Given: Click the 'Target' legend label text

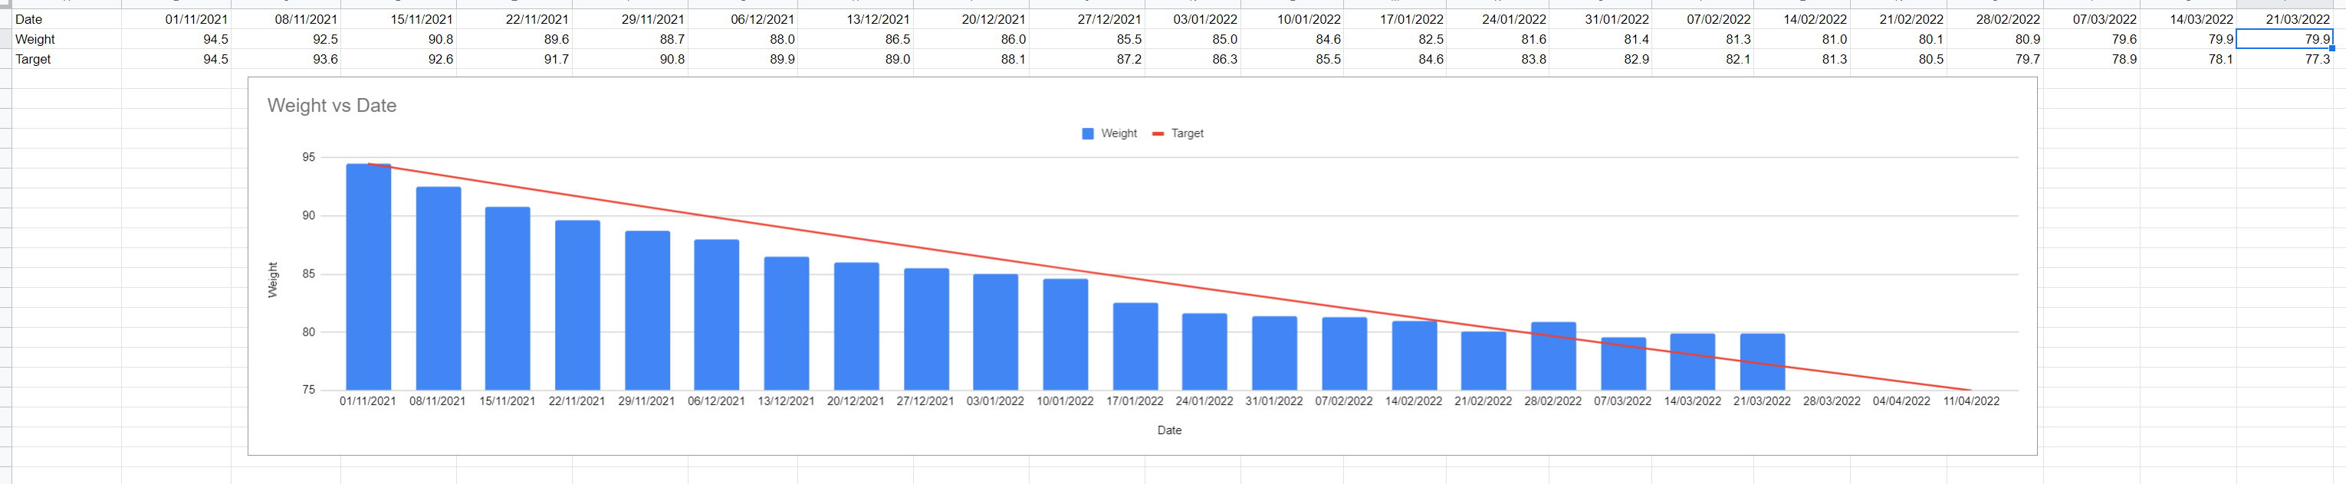Looking at the screenshot, I should point(1187,134).
